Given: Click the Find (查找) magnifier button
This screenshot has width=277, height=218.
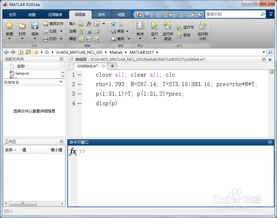Looking at the screenshot, I should coord(118,39).
